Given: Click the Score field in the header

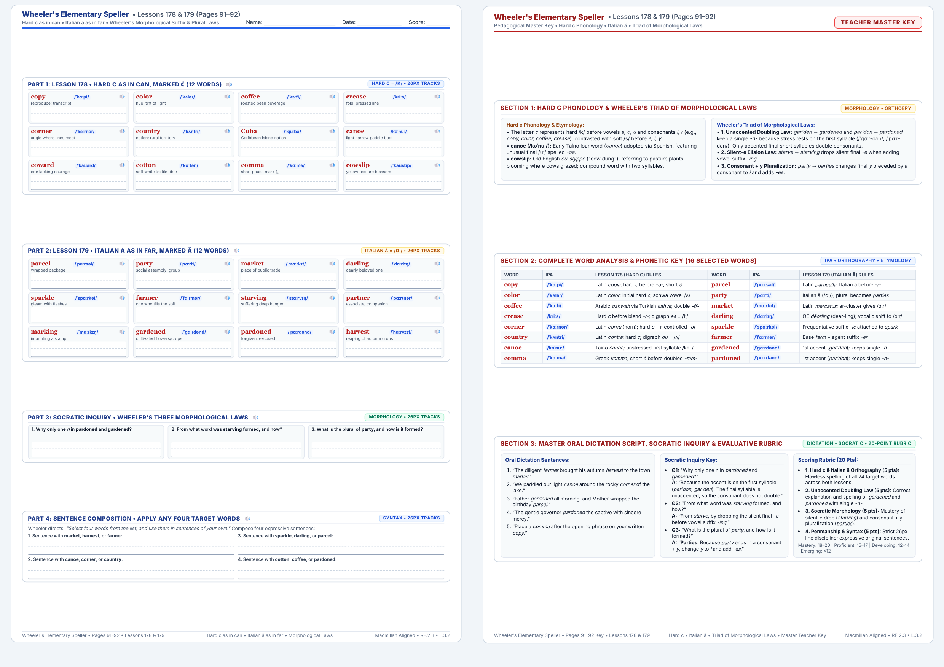Looking at the screenshot, I should (x=438, y=22).
